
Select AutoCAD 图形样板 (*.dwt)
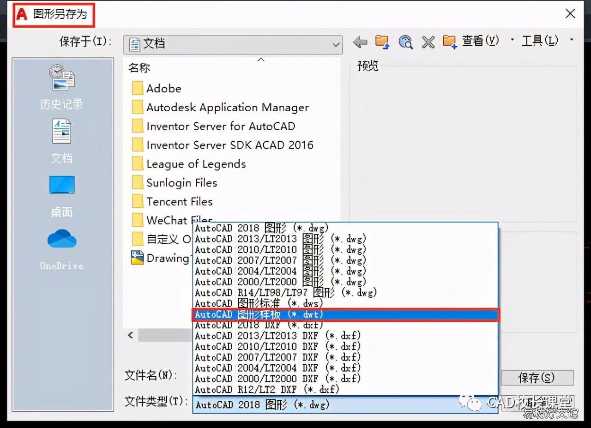pyautogui.click(x=345, y=314)
